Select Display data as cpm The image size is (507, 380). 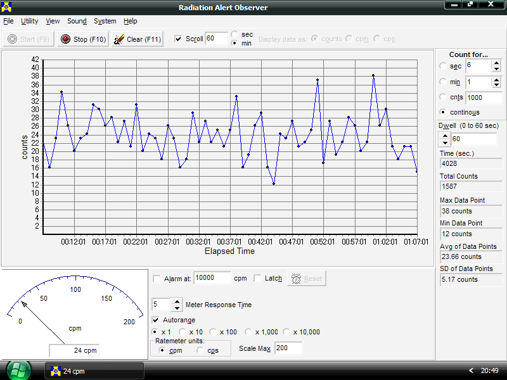(349, 39)
